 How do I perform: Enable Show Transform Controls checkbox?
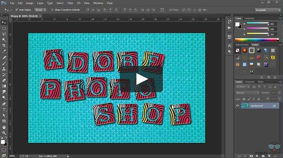[52, 10]
